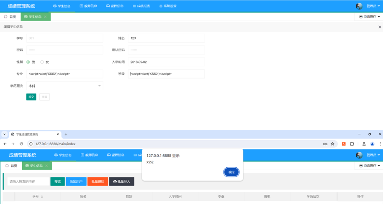The height and width of the screenshot is (204, 383).
Task: Close the 编辑学生信息 dialog with X icon
Action: coord(380,27)
